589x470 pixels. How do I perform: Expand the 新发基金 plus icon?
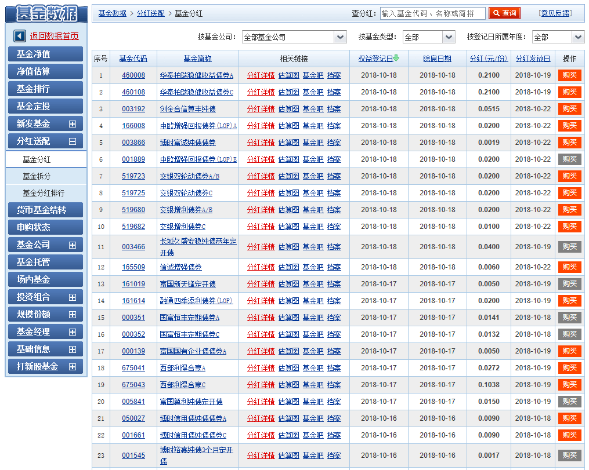73,123
